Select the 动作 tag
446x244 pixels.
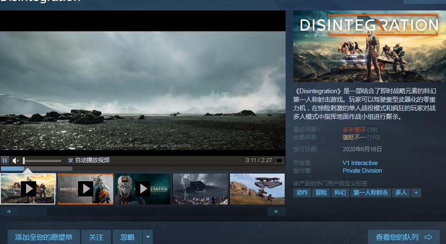click(302, 193)
